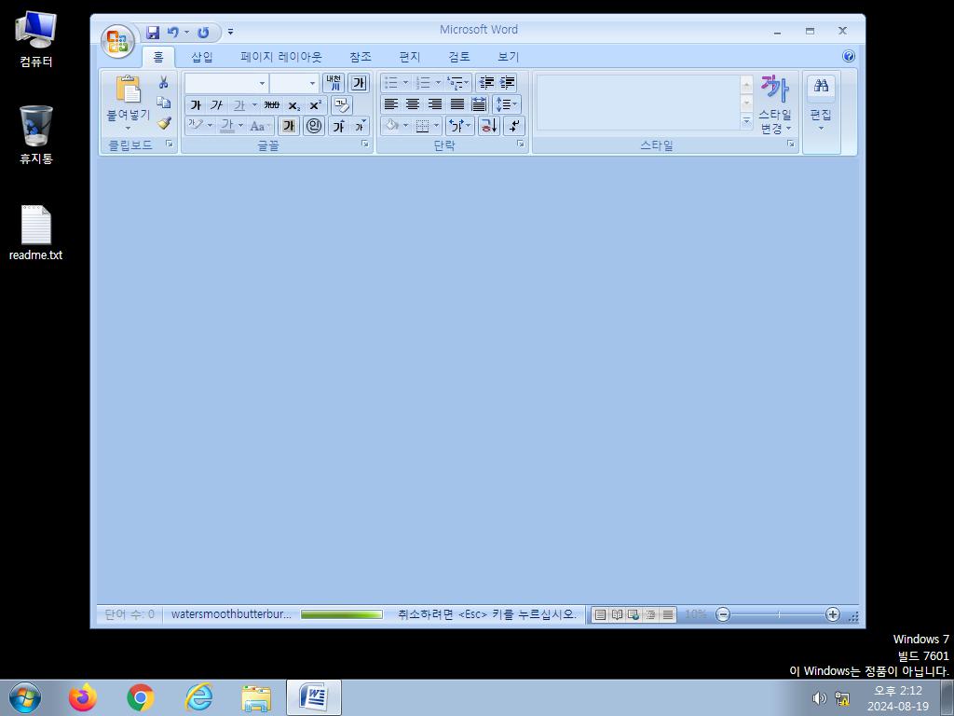Viewport: 954px width, 716px height.
Task: Open the Office Button menu
Action: pos(118,41)
